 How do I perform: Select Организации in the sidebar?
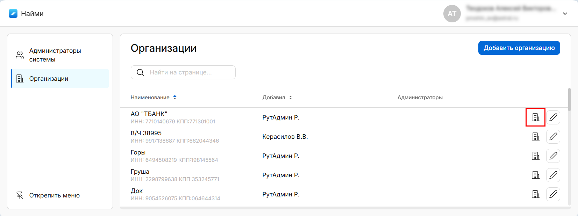click(49, 79)
